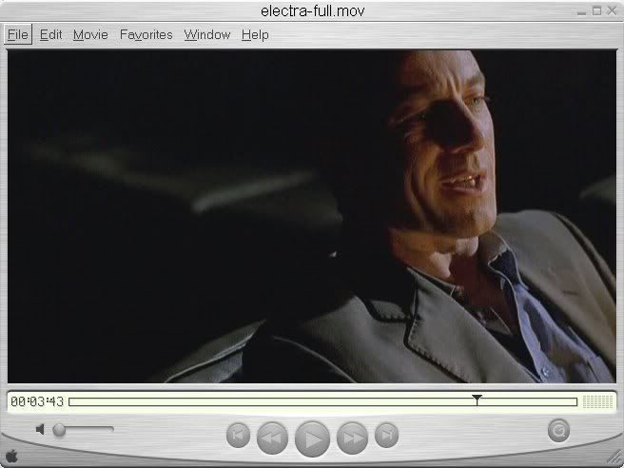Click the movie video frame
Screen dimensions: 624x468
(312, 217)
